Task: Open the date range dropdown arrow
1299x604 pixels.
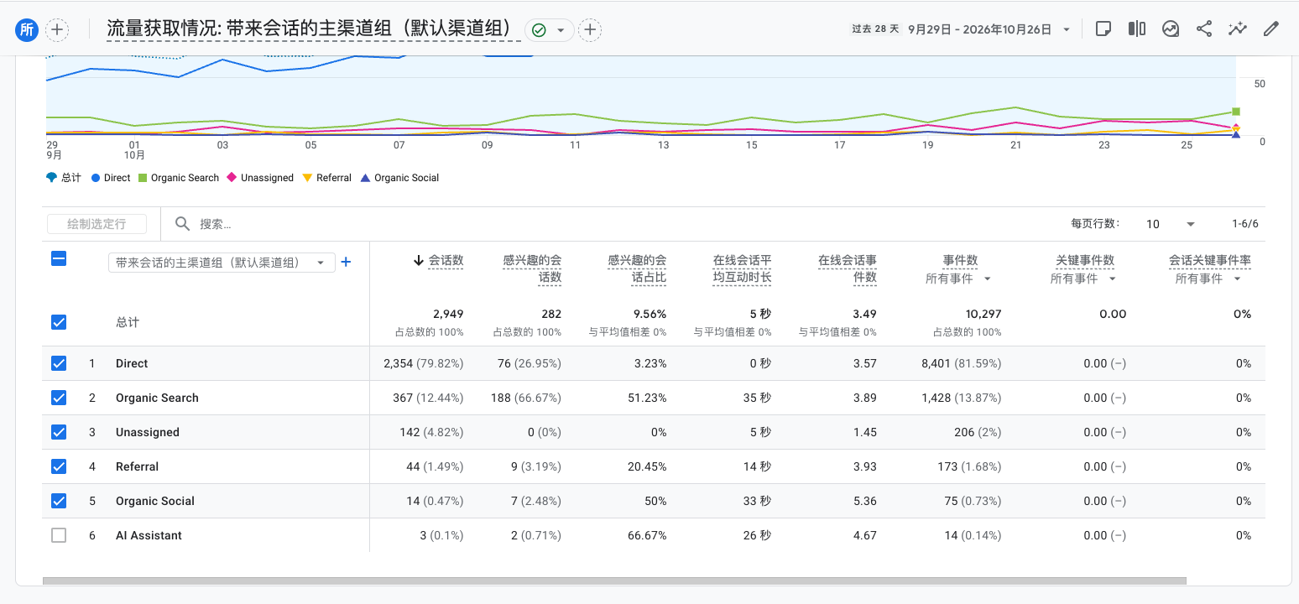Action: tap(1067, 29)
